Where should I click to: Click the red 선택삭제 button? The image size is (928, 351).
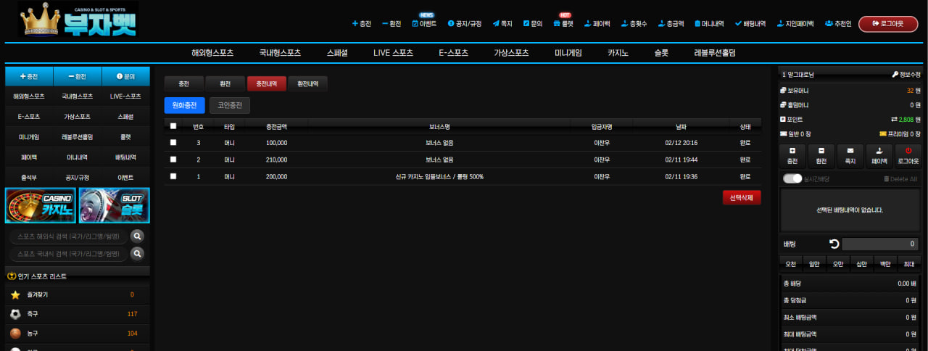pyautogui.click(x=742, y=197)
